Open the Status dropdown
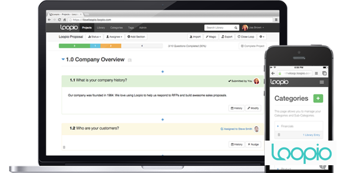 pos(95,37)
